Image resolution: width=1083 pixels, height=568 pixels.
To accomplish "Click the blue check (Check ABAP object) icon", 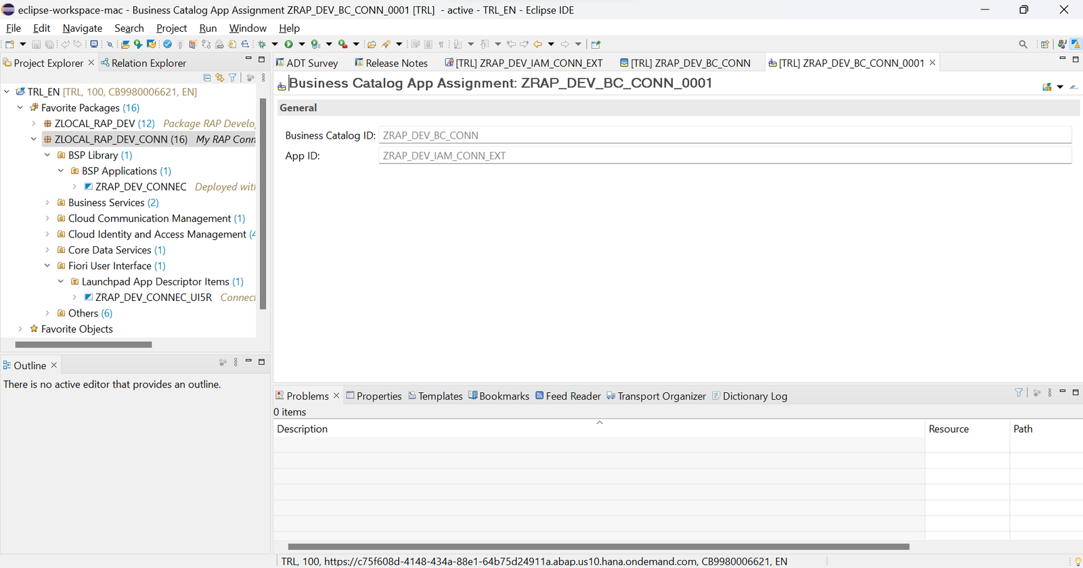I will click(168, 44).
